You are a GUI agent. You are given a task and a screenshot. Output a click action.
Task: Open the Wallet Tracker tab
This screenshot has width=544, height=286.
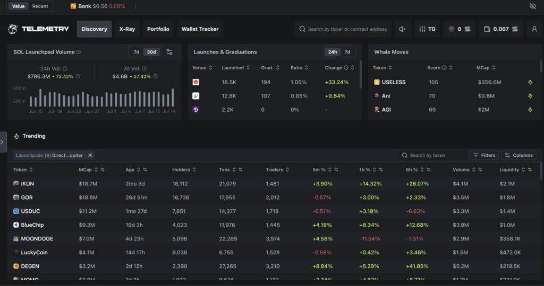[200, 29]
